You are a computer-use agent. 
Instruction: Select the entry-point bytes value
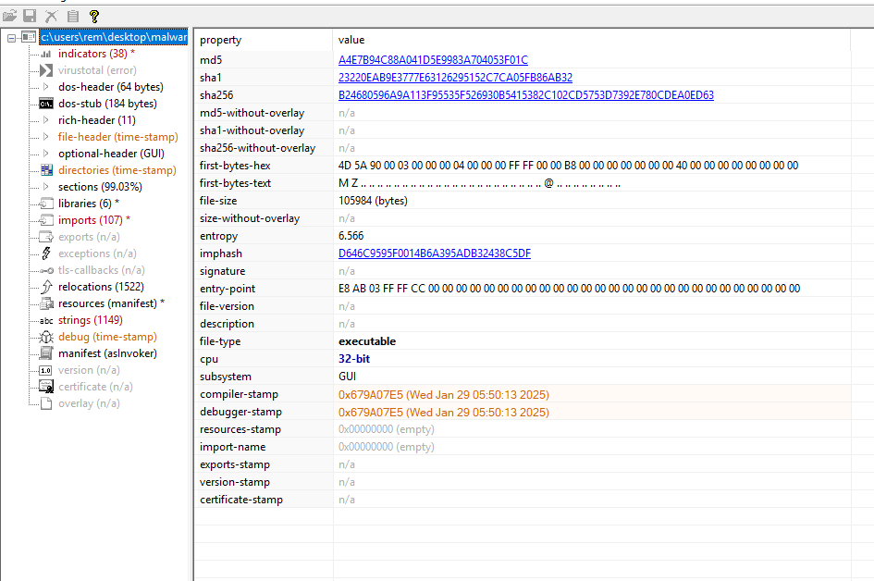tap(569, 289)
